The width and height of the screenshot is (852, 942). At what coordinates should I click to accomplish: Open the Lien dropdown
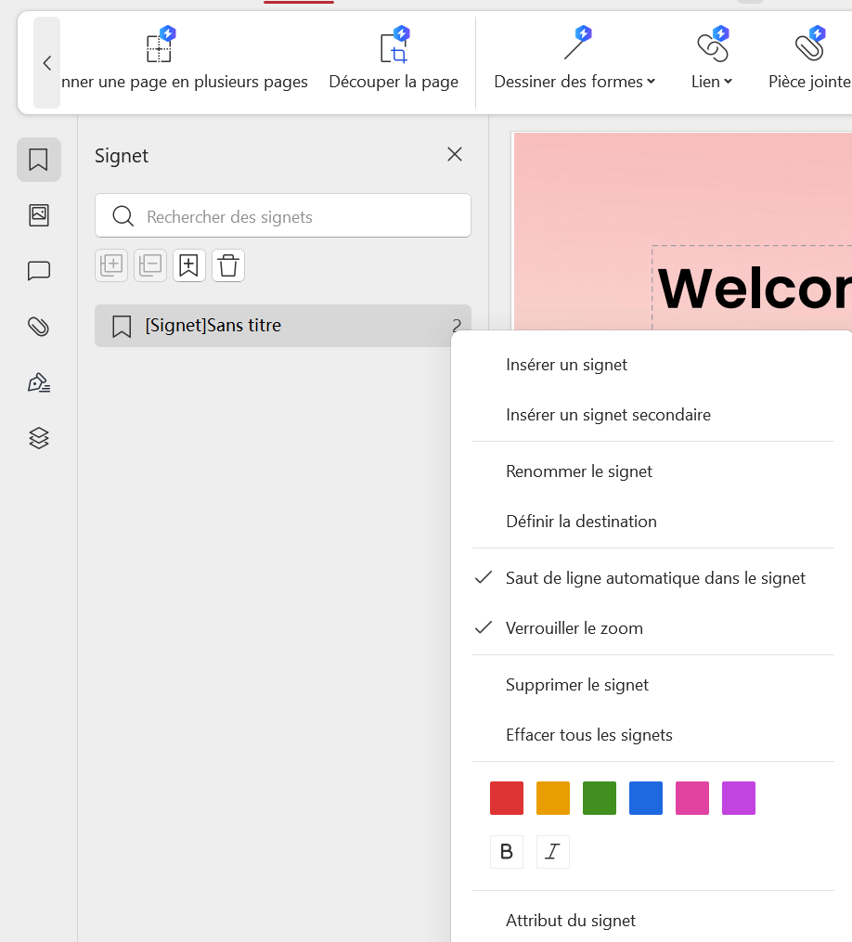pyautogui.click(x=711, y=81)
